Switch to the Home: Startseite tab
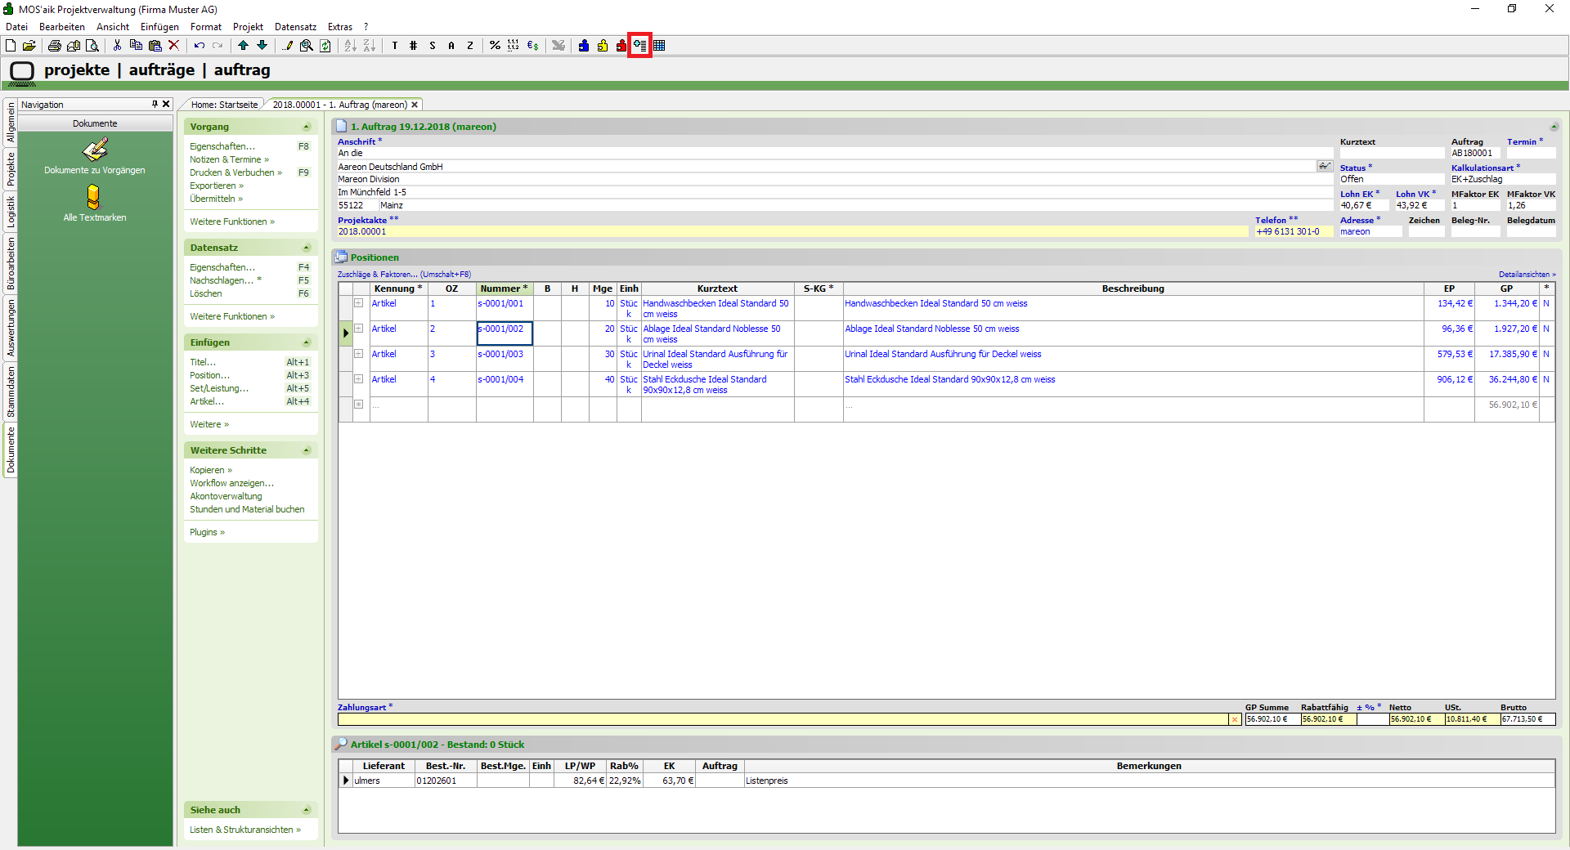Image resolution: width=1570 pixels, height=850 pixels. (x=223, y=105)
